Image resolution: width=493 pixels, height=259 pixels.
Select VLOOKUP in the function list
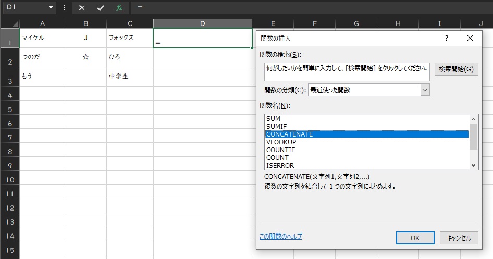367,142
